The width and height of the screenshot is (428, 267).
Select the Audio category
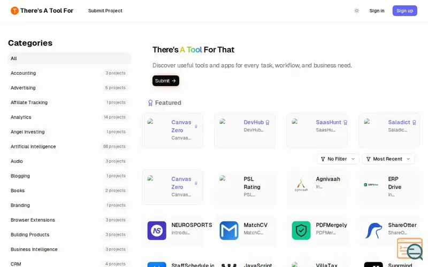[x=70, y=161]
